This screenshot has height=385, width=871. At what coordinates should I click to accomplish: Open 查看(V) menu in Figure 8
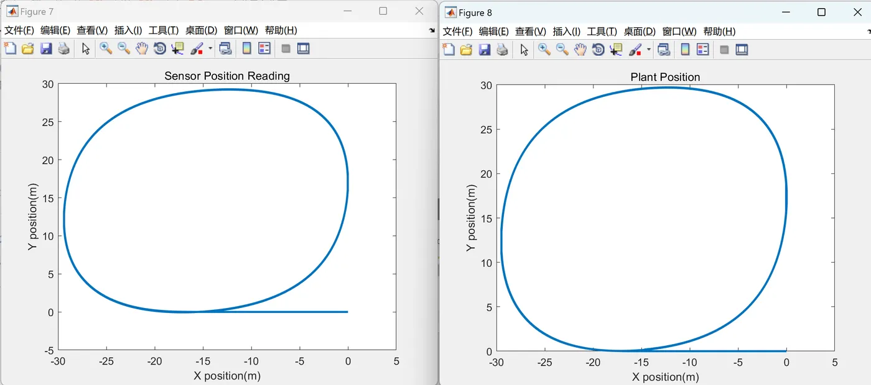531,31
